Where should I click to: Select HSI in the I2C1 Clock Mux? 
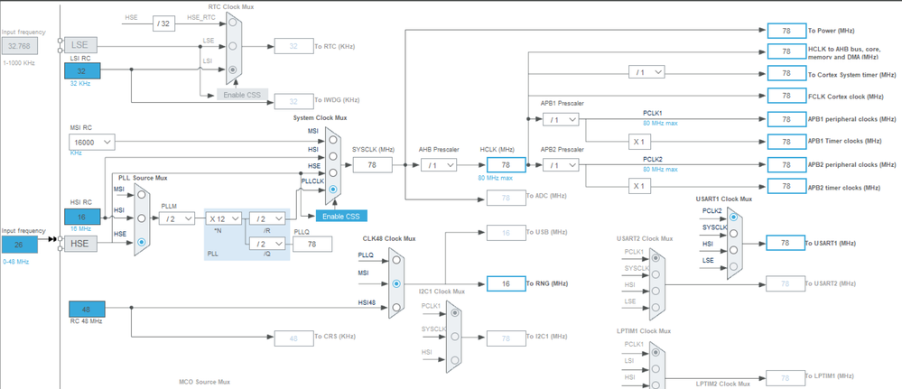pyautogui.click(x=455, y=360)
